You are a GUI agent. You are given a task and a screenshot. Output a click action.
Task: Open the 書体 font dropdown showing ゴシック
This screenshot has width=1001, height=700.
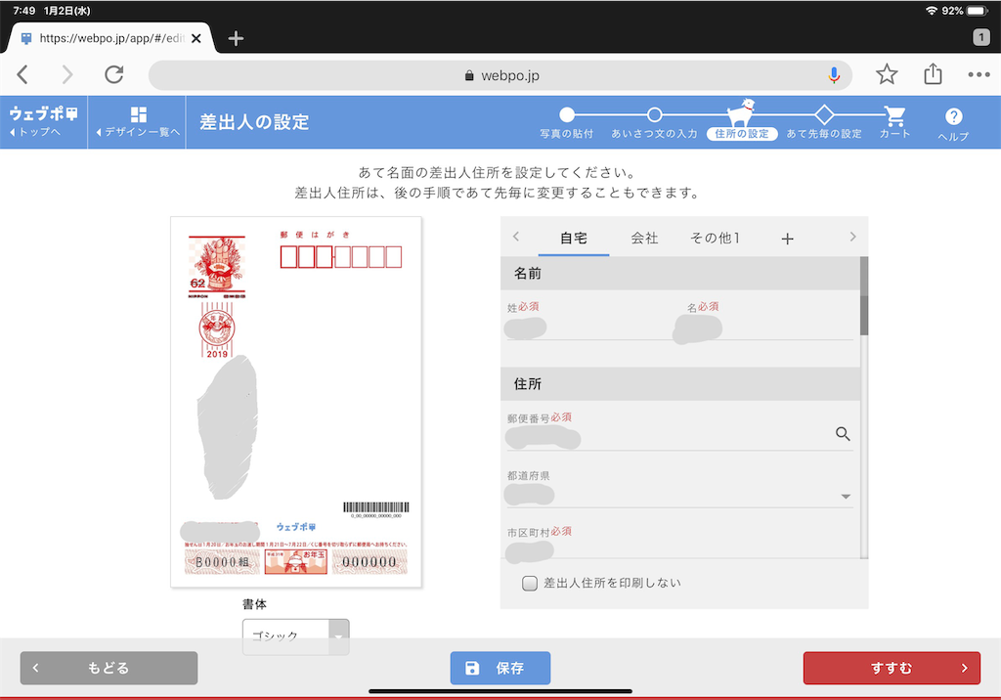(295, 635)
